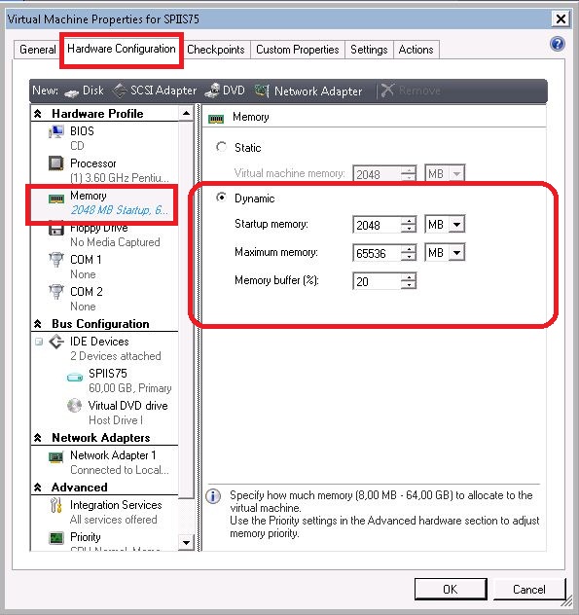579x615 pixels.
Task: Click the Maximum memory value field
Action: tap(377, 253)
